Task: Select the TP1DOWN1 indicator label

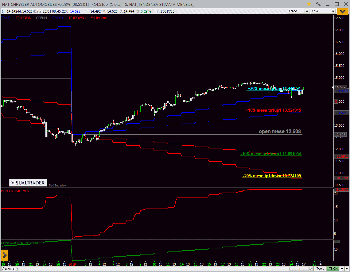Action: coord(77,18)
